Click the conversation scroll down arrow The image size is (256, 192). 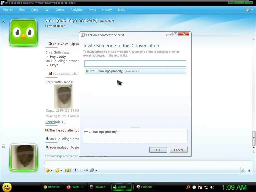254,148
